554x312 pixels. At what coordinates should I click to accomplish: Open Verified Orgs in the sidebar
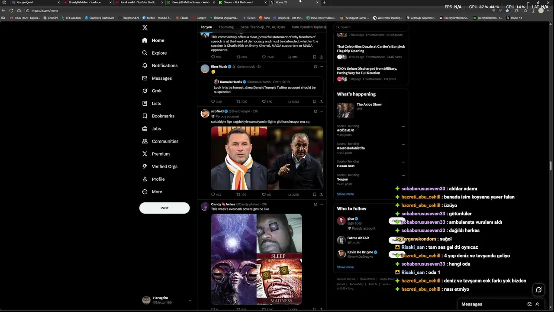160,166
